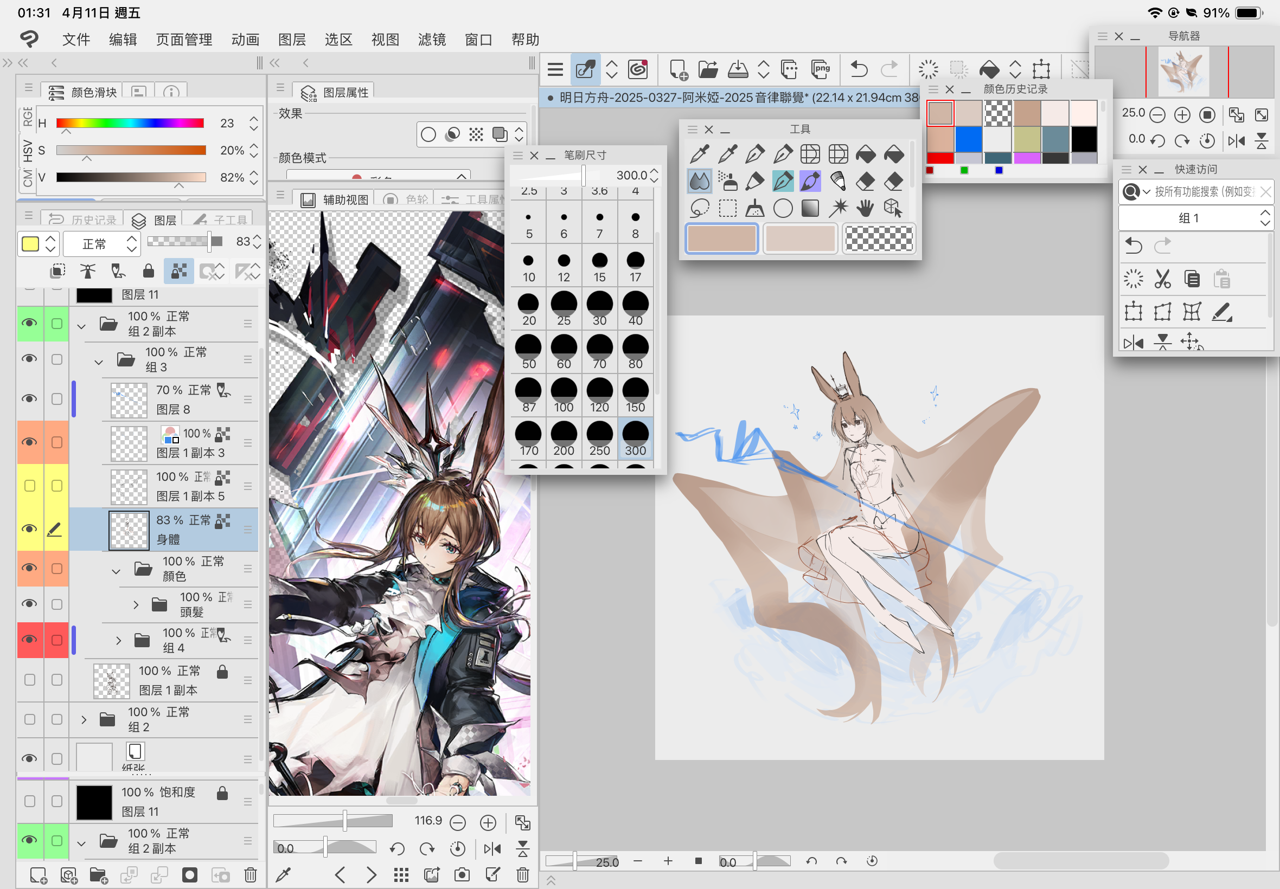Toggle visibility of 图层 8
1280x889 pixels.
pyautogui.click(x=29, y=399)
